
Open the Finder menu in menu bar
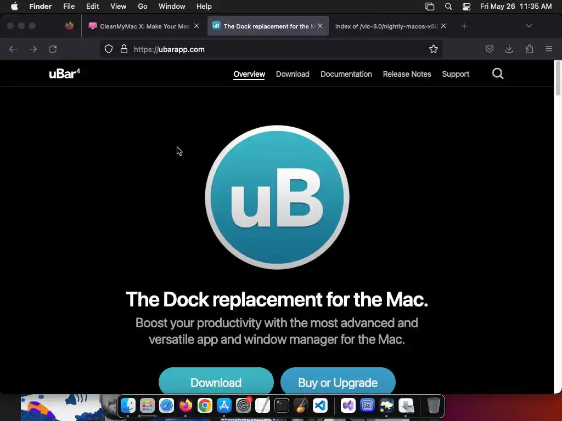[x=40, y=6]
